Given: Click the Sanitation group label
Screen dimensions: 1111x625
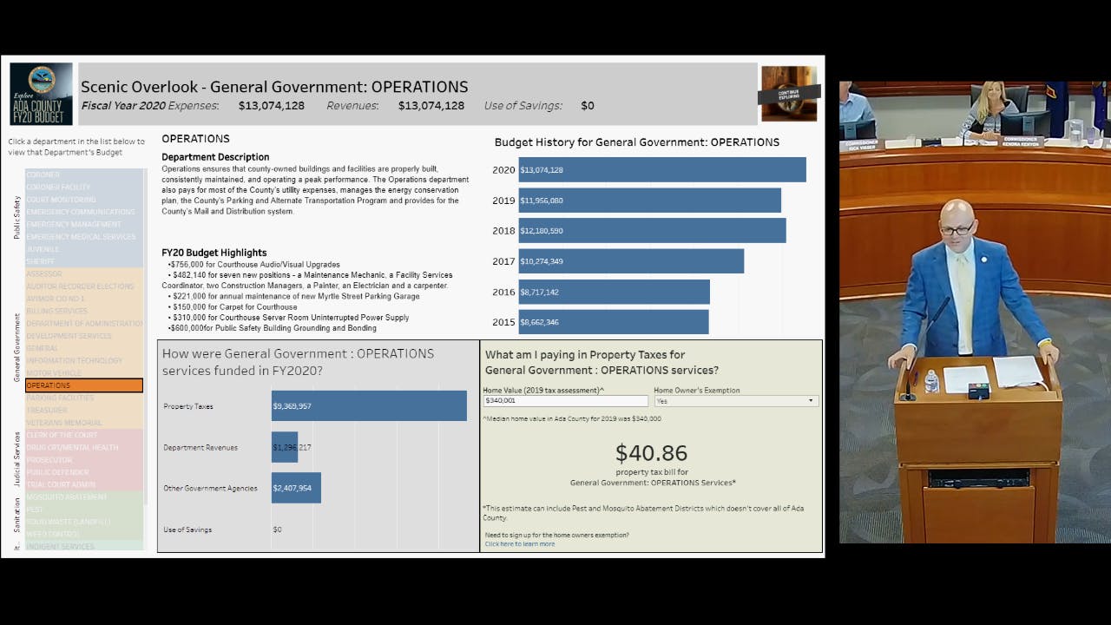Looking at the screenshot, I should (16, 515).
